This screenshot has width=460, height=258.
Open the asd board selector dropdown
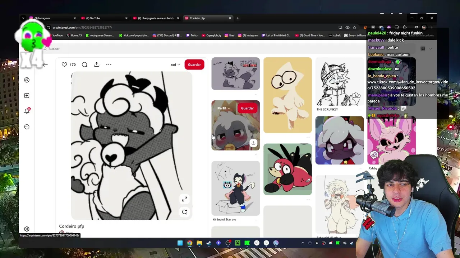tap(175, 64)
